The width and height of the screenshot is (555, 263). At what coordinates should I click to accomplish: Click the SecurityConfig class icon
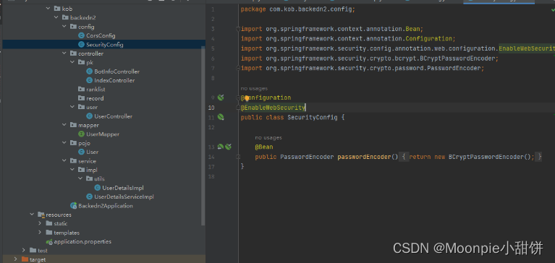[82, 45]
